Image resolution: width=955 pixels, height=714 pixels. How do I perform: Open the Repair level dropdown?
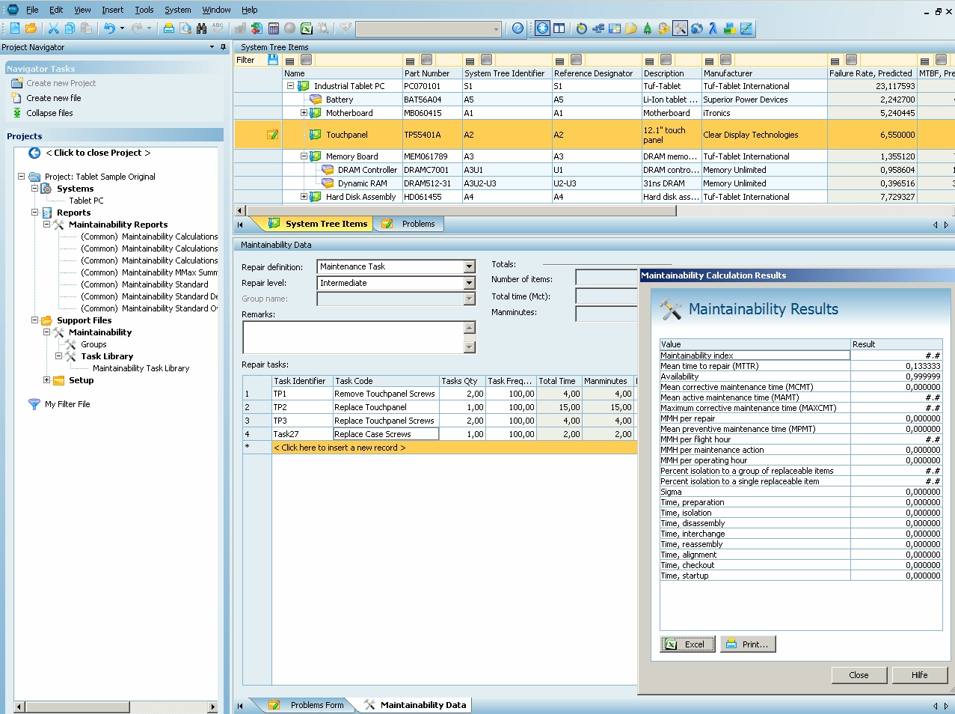coord(469,284)
